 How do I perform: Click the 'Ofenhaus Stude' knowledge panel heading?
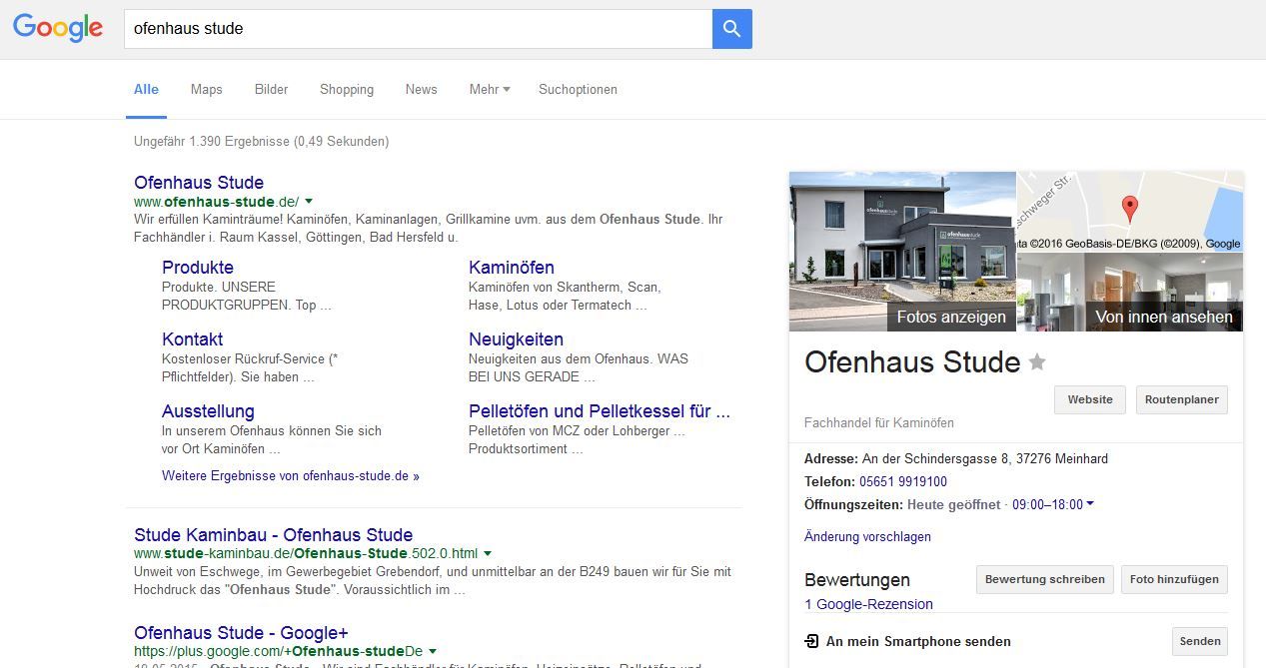tap(912, 361)
